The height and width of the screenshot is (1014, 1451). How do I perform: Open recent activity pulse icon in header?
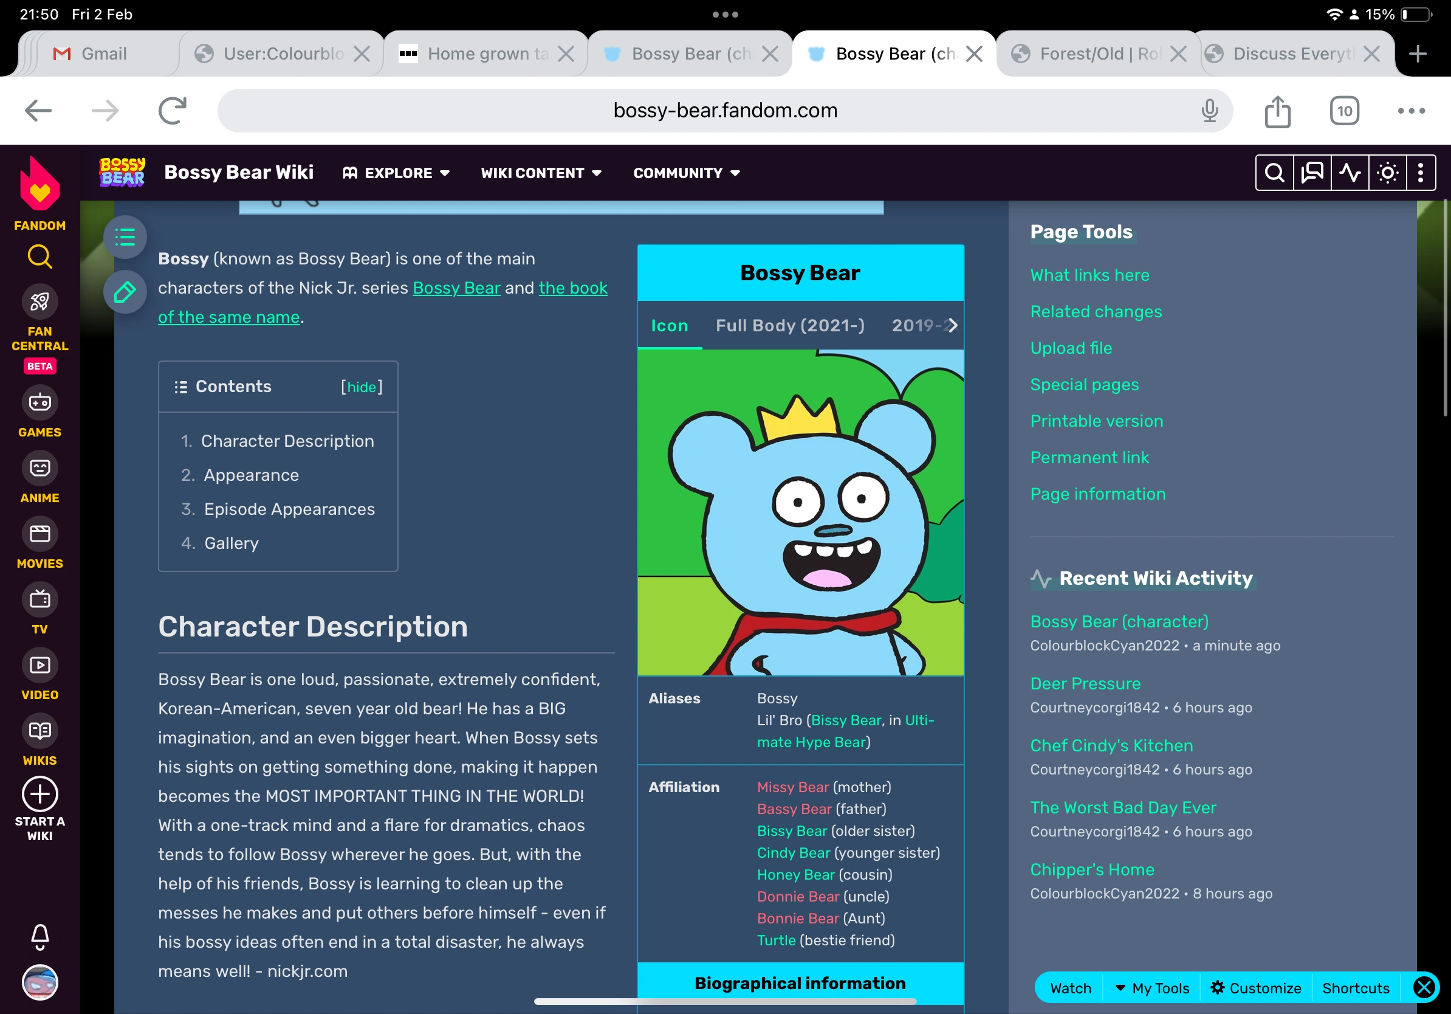pos(1350,173)
